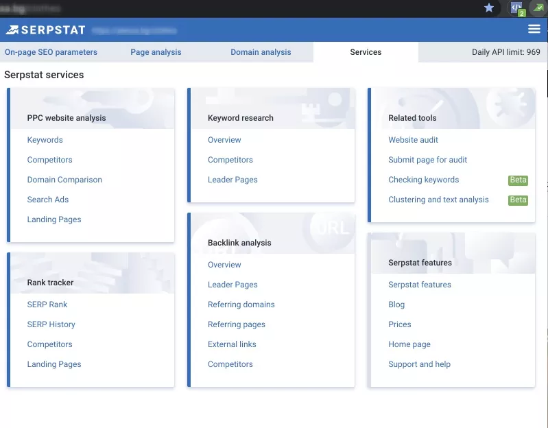
Task: Select the Services tab
Action: [x=366, y=52]
